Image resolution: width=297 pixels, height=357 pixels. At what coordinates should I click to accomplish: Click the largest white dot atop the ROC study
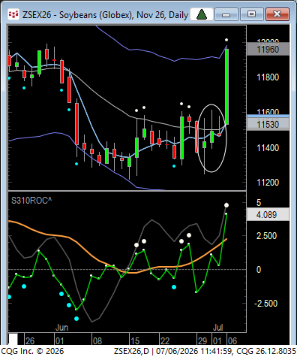coord(226,205)
